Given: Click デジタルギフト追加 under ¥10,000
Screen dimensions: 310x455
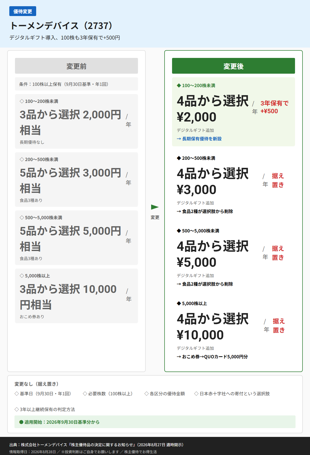Looking at the screenshot, I should (195, 348).
